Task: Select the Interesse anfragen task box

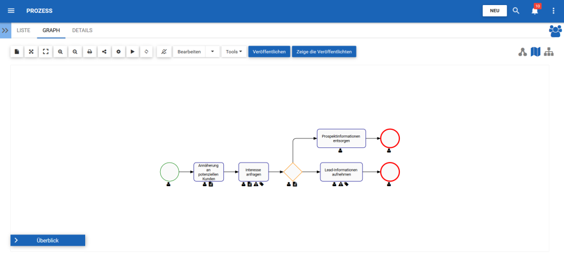Action: 254,172
